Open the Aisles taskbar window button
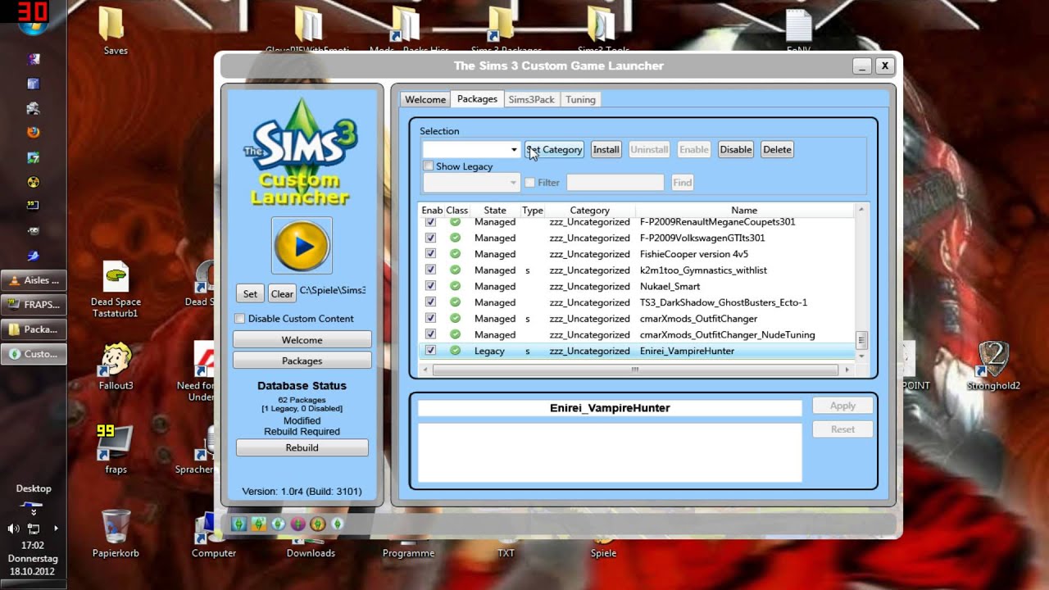Screen dimensions: 1049x590 click(34, 280)
